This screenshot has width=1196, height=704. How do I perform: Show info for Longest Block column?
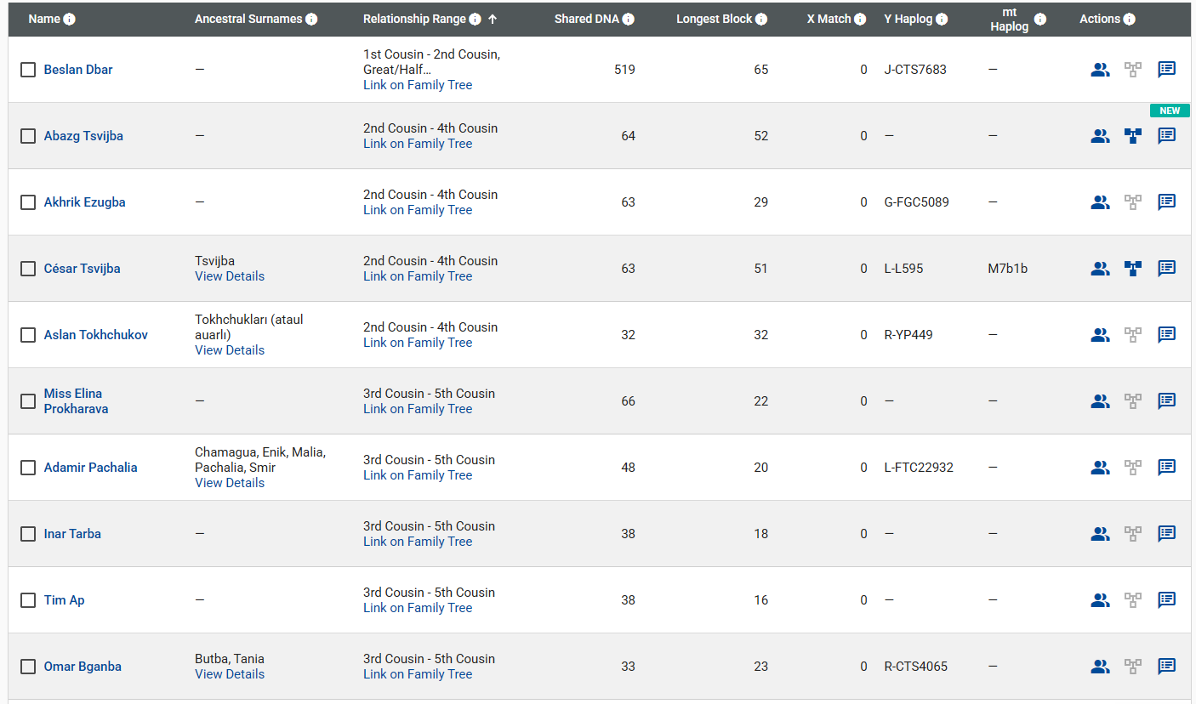tap(761, 20)
